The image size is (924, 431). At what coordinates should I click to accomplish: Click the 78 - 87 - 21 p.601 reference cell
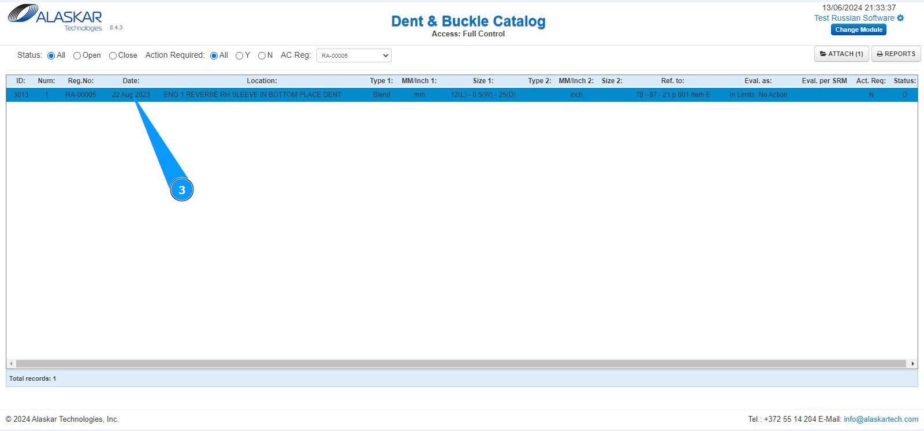[673, 95]
